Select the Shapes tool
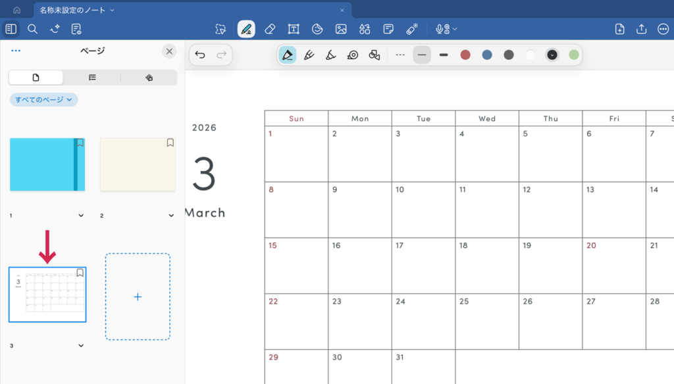Screen dimensions: 674x384 pyautogui.click(x=365, y=29)
